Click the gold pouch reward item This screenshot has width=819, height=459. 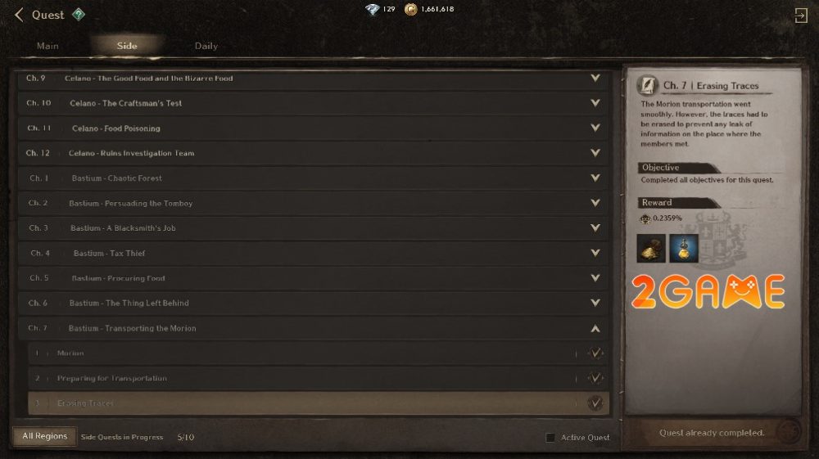[x=651, y=248]
